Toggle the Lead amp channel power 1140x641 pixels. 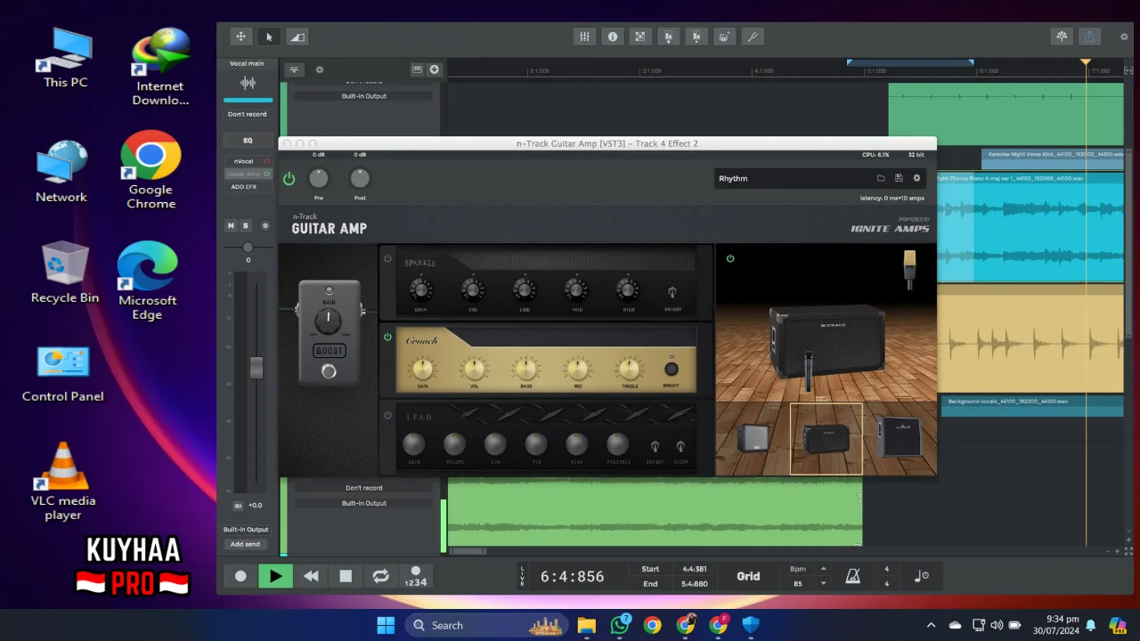(387, 416)
